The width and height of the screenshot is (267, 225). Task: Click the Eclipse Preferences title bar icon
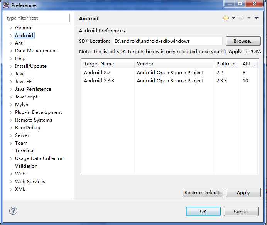point(6,5)
